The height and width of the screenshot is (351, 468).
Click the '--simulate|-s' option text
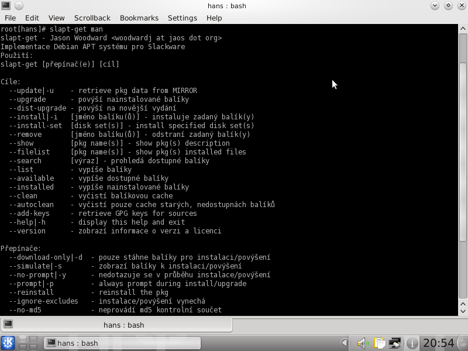point(36,266)
